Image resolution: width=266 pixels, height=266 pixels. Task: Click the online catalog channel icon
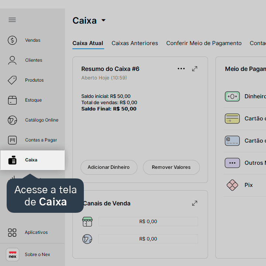[87, 239]
